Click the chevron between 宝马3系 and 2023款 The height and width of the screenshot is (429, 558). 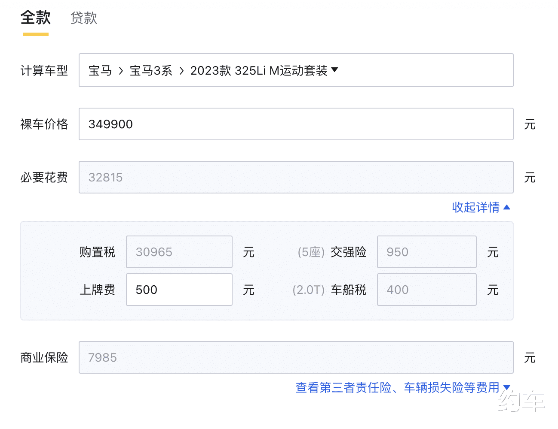[x=181, y=71]
